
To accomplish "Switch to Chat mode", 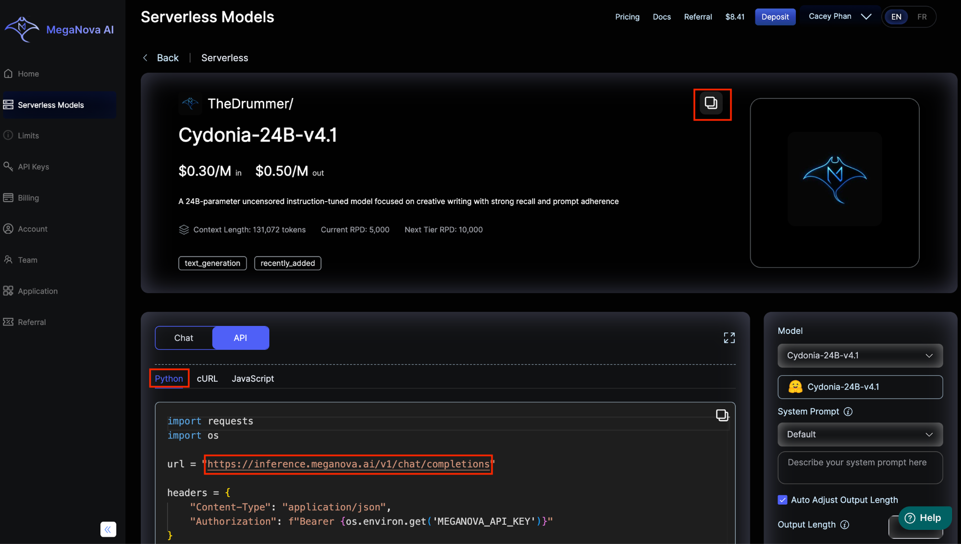I will coord(184,338).
